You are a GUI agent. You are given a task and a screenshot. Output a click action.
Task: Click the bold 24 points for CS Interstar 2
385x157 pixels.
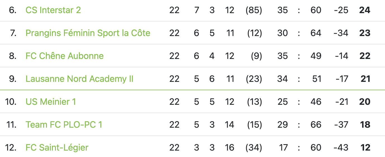(365, 10)
